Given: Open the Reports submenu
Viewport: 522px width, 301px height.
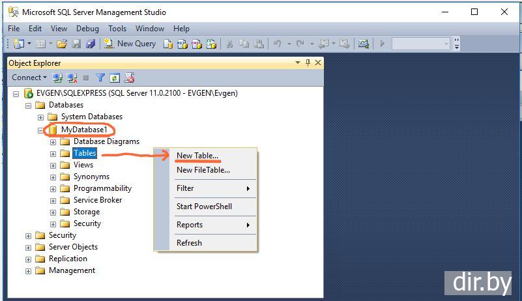Looking at the screenshot, I should tap(213, 225).
